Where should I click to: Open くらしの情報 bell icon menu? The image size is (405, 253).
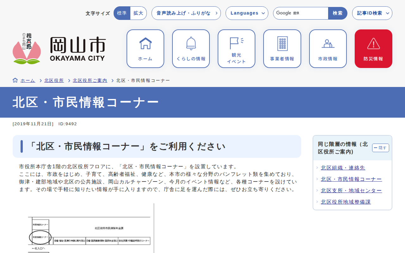point(191,49)
